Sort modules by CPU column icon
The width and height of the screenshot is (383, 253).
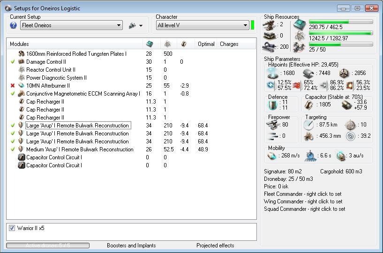click(x=150, y=44)
